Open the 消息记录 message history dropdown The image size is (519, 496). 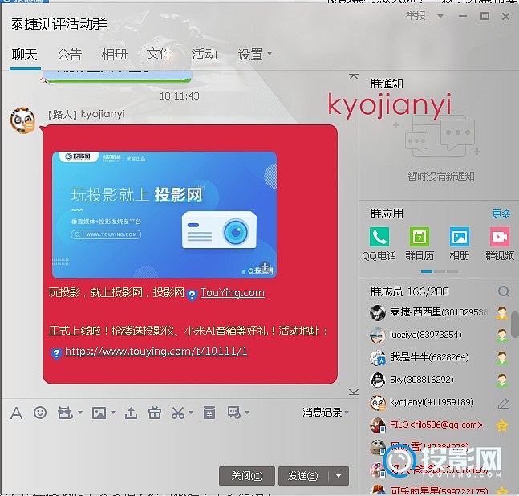tap(326, 413)
